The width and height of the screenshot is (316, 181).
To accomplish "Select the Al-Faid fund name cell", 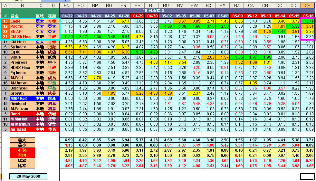I will point(22,78).
